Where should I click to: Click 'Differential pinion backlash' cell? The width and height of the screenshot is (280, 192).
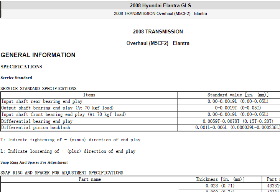click(36, 127)
